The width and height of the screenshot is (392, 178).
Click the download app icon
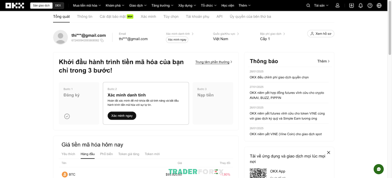click(x=352, y=5)
